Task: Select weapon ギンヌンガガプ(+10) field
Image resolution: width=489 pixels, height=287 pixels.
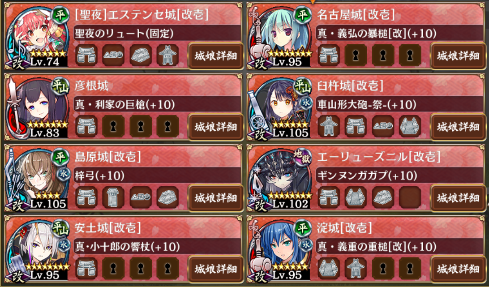Action: 400,176
